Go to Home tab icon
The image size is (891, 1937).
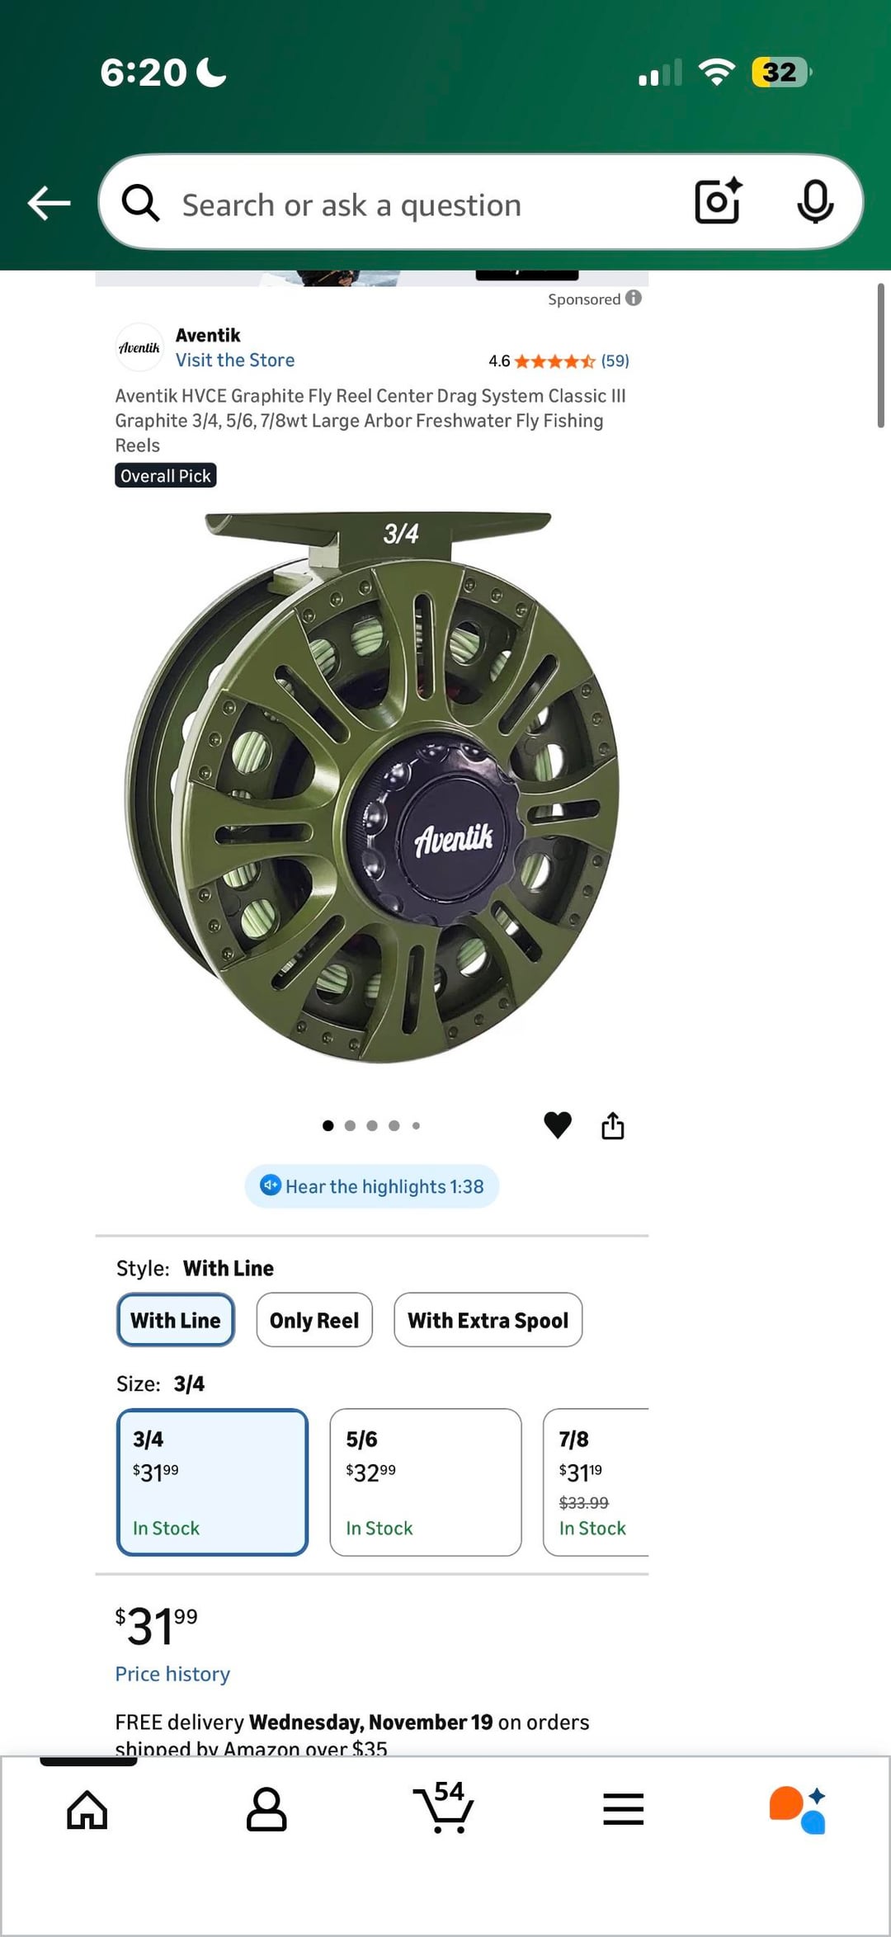[87, 1810]
